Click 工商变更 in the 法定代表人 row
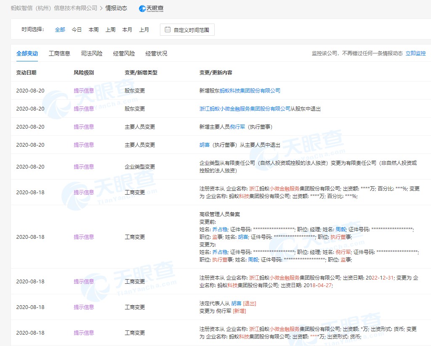This screenshot has width=431, height=346. click(135, 307)
